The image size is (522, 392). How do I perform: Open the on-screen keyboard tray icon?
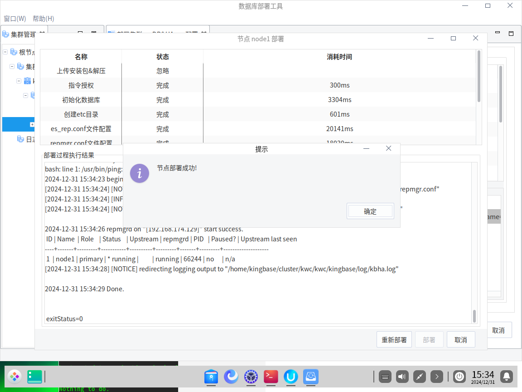[x=385, y=376]
